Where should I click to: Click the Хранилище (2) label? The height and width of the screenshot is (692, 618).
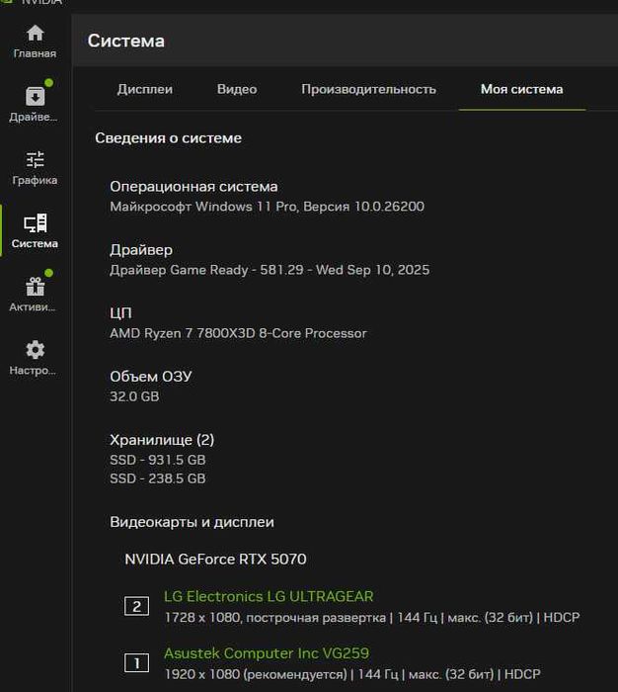pyautogui.click(x=162, y=440)
